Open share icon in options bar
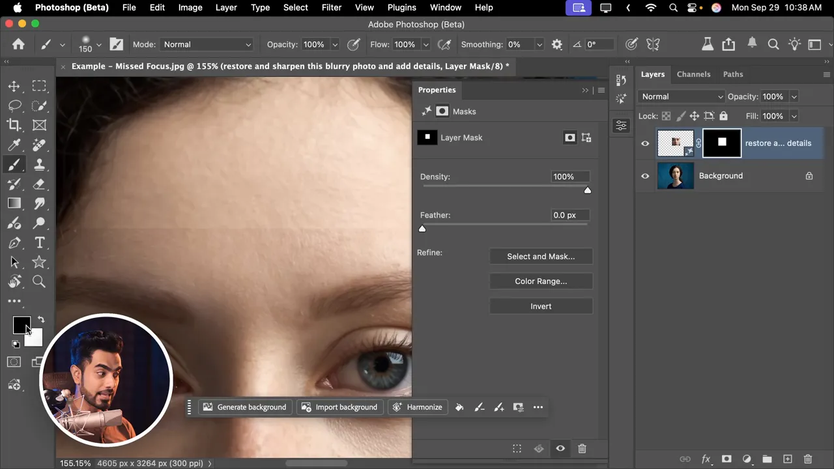The height and width of the screenshot is (469, 834). pyautogui.click(x=728, y=44)
